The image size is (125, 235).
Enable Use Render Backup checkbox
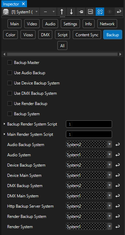coord(10,104)
